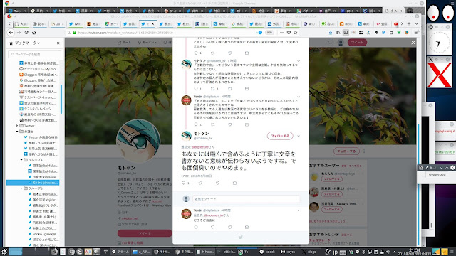Screen dimensions: 456x256
Task: Collapse the グループA bookmark folder
Action: (x=21, y=160)
